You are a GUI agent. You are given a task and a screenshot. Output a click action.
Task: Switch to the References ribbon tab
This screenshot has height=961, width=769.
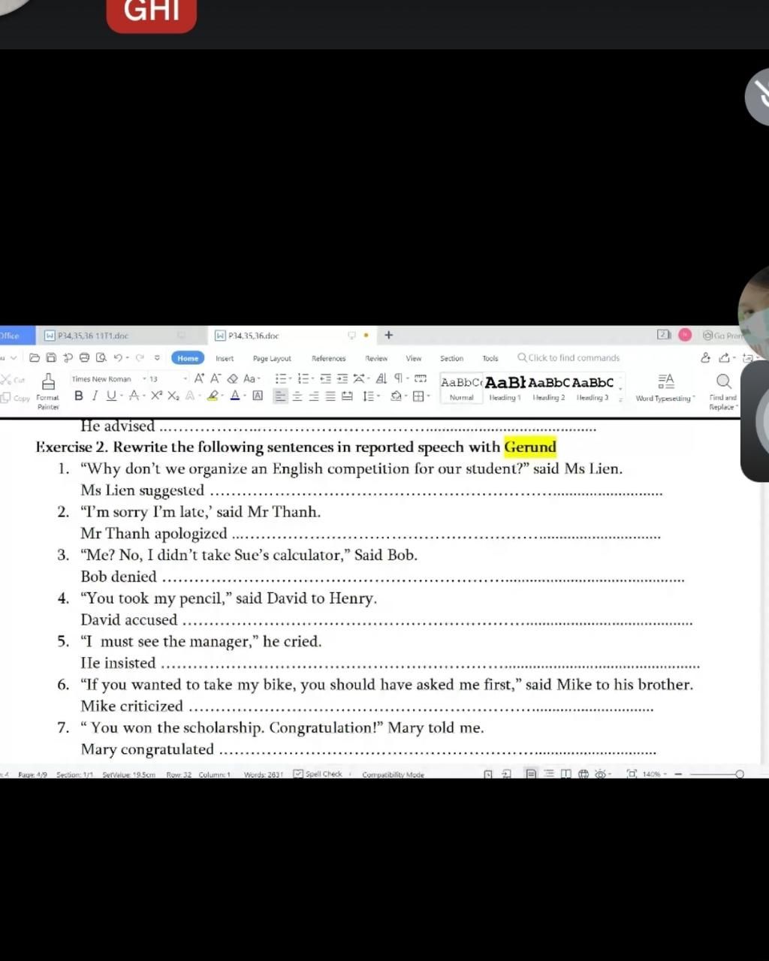(x=329, y=359)
